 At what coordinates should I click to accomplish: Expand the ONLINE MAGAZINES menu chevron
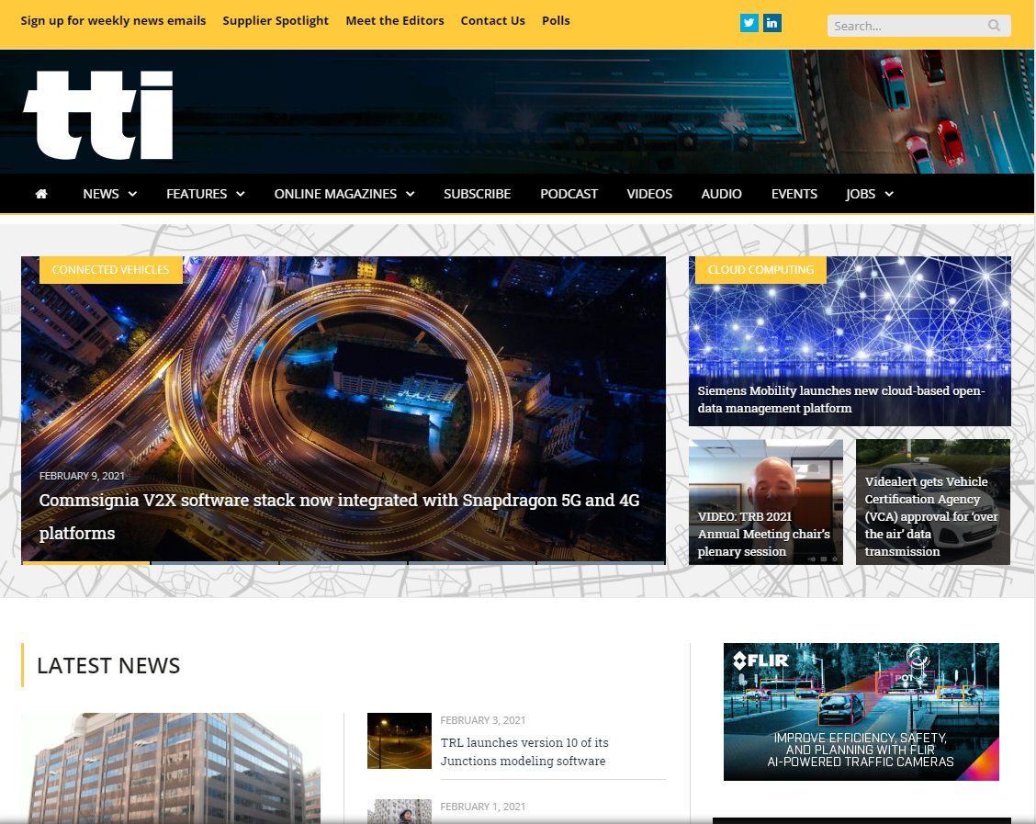point(411,194)
